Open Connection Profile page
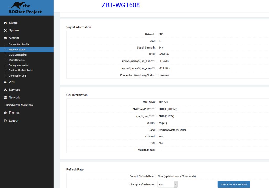The height and width of the screenshot is (188, 269). [19, 44]
